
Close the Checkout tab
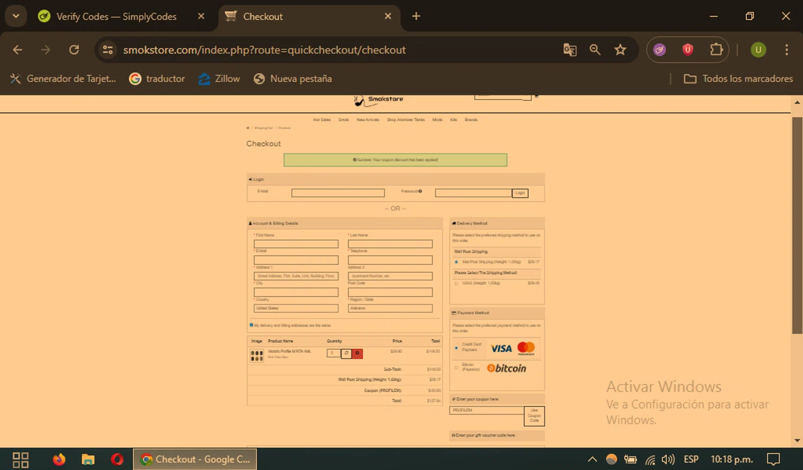pyautogui.click(x=388, y=16)
